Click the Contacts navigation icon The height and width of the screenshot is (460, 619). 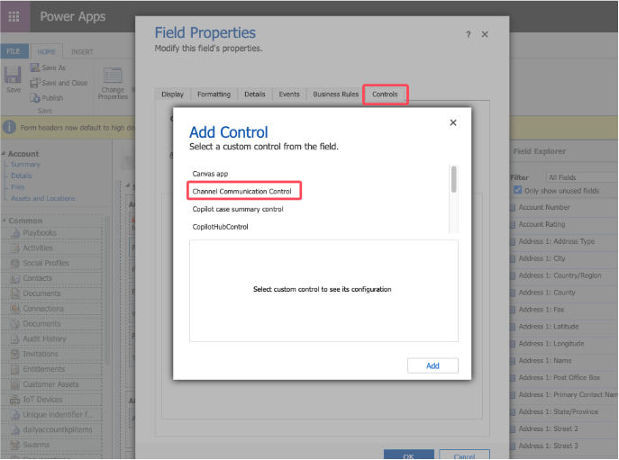coord(15,278)
